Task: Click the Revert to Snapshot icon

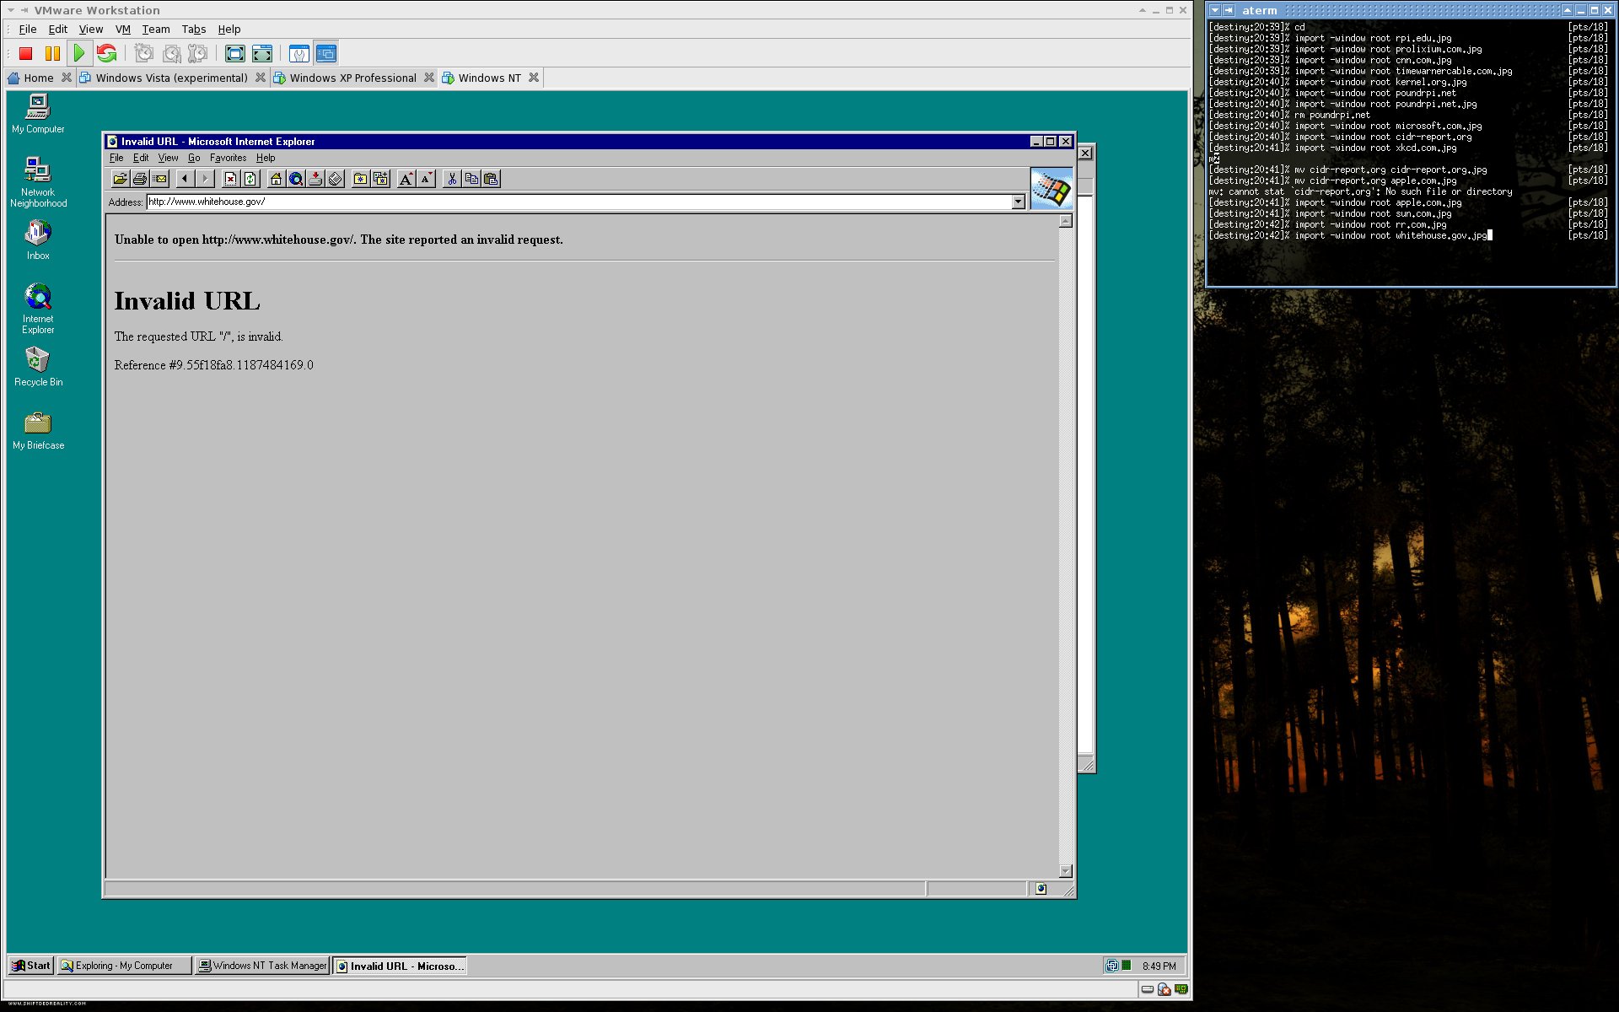Action: (x=171, y=54)
